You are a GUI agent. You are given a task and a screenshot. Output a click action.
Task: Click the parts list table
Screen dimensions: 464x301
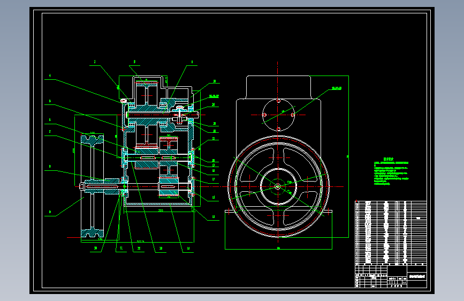[x=391, y=233]
